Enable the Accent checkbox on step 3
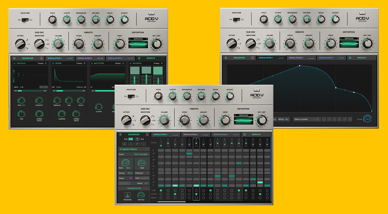This screenshot has width=388, height=214. (x=175, y=194)
